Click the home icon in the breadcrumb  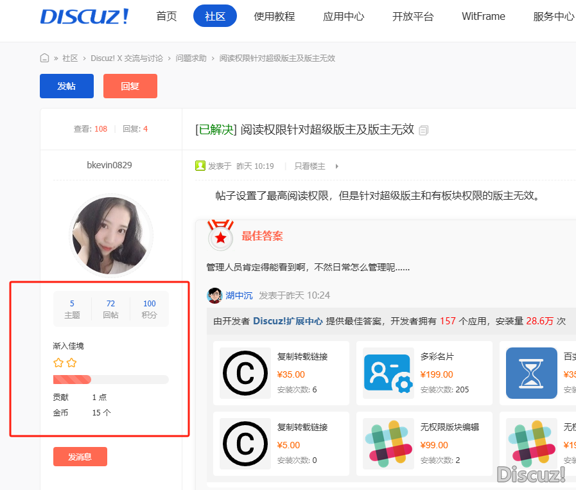click(44, 58)
